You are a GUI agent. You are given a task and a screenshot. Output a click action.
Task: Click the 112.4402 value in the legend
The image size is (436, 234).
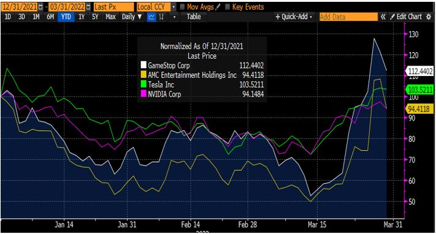[251, 66]
